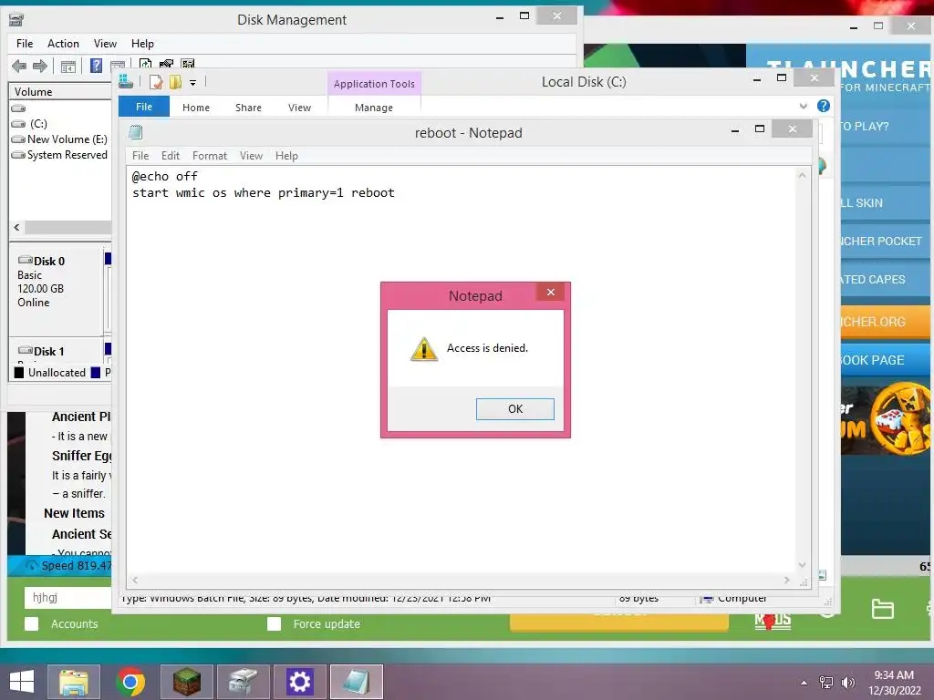Select Disk 1 in the disk pane
934x700 pixels.
[56, 351]
